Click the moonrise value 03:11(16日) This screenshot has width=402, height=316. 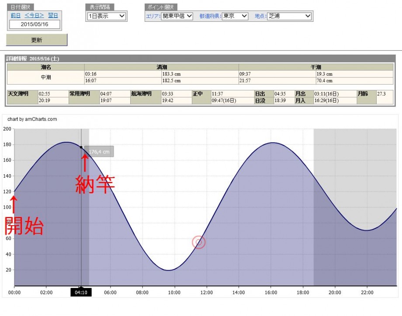pos(326,94)
